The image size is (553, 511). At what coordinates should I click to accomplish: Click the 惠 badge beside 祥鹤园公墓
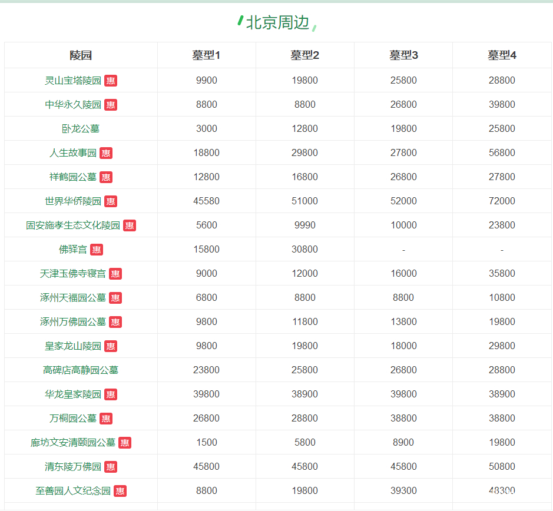pyautogui.click(x=106, y=177)
